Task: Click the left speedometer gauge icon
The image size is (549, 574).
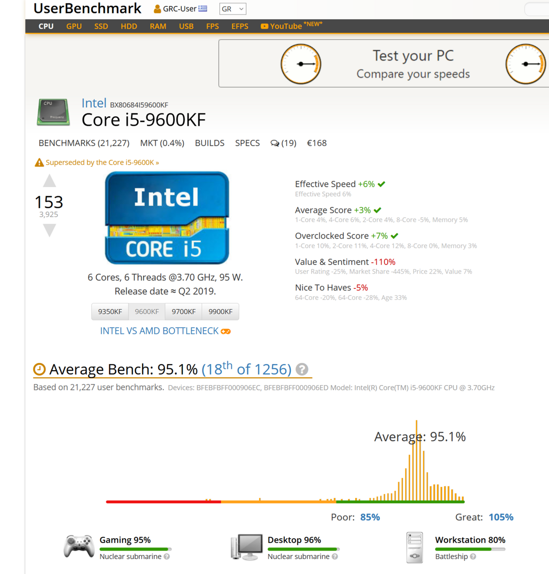Action: (x=301, y=64)
